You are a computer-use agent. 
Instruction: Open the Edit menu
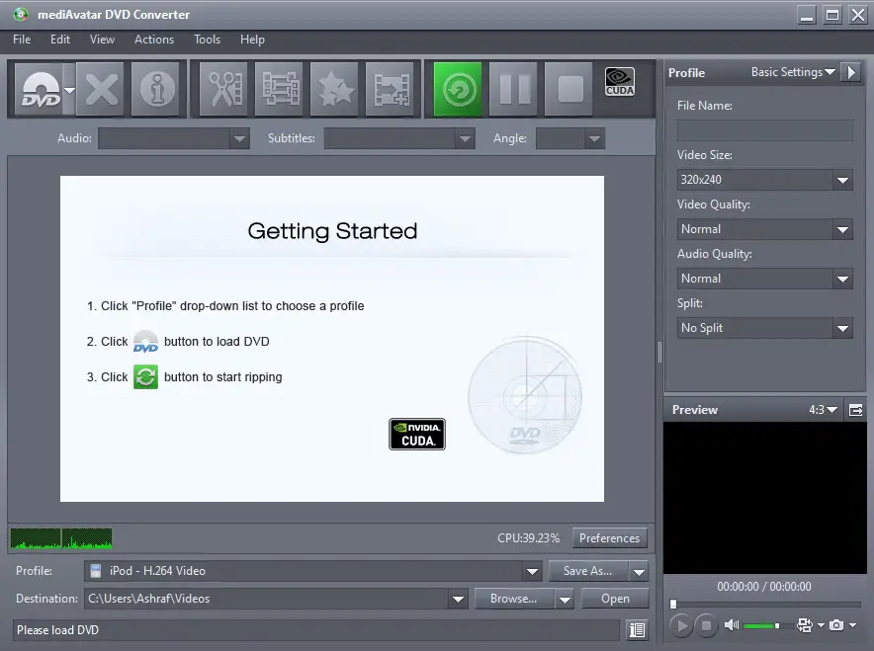pos(60,40)
